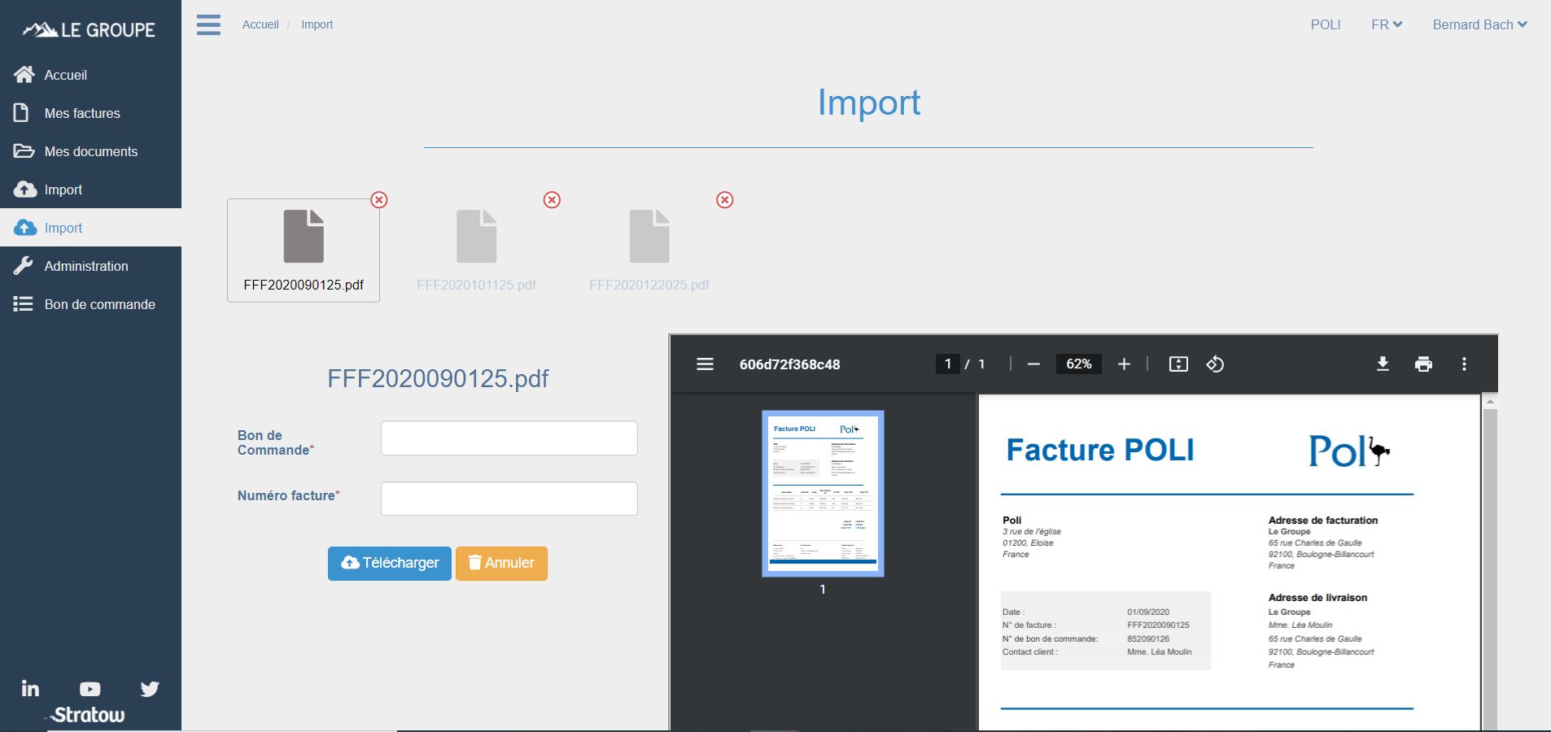Click the PDF page number field
The image size is (1551, 732).
click(x=947, y=364)
